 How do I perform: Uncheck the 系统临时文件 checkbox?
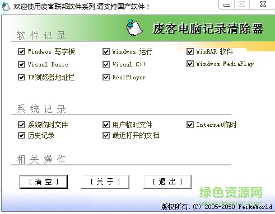coord(21,125)
